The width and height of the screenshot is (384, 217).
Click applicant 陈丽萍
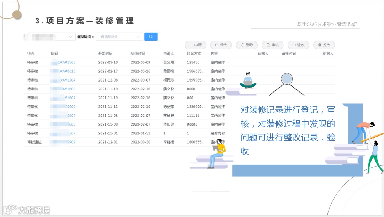[169, 107]
